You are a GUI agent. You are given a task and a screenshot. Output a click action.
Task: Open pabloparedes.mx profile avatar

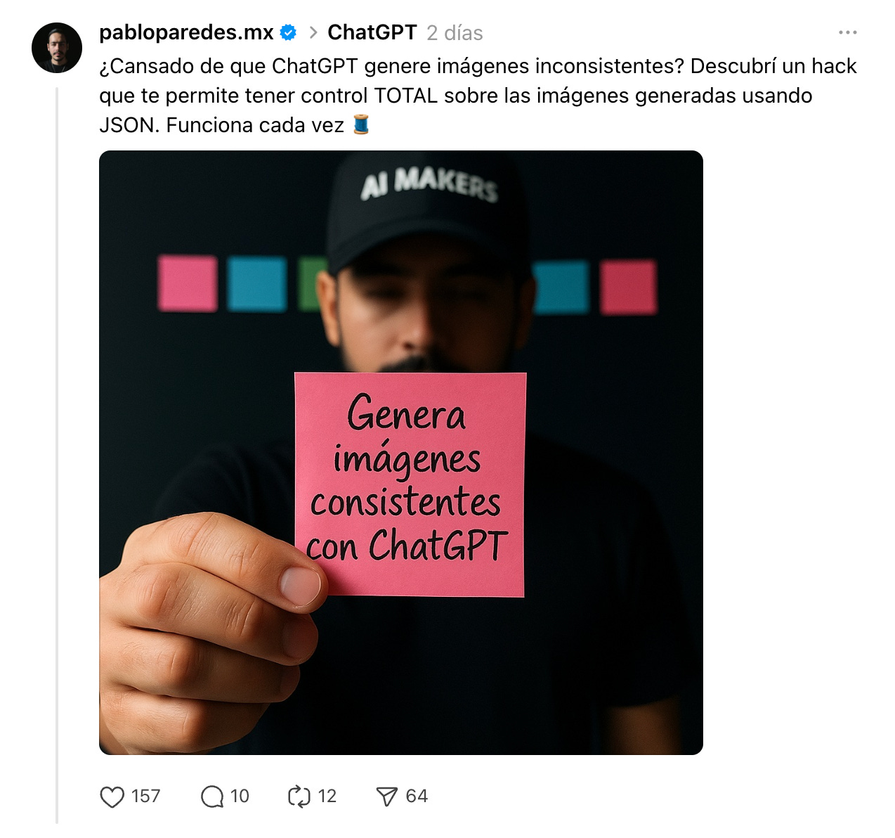click(x=57, y=48)
